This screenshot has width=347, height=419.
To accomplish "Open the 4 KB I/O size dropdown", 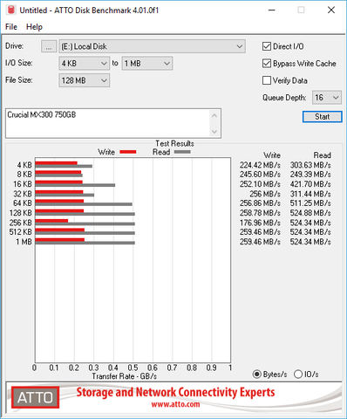I will pyautogui.click(x=84, y=64).
